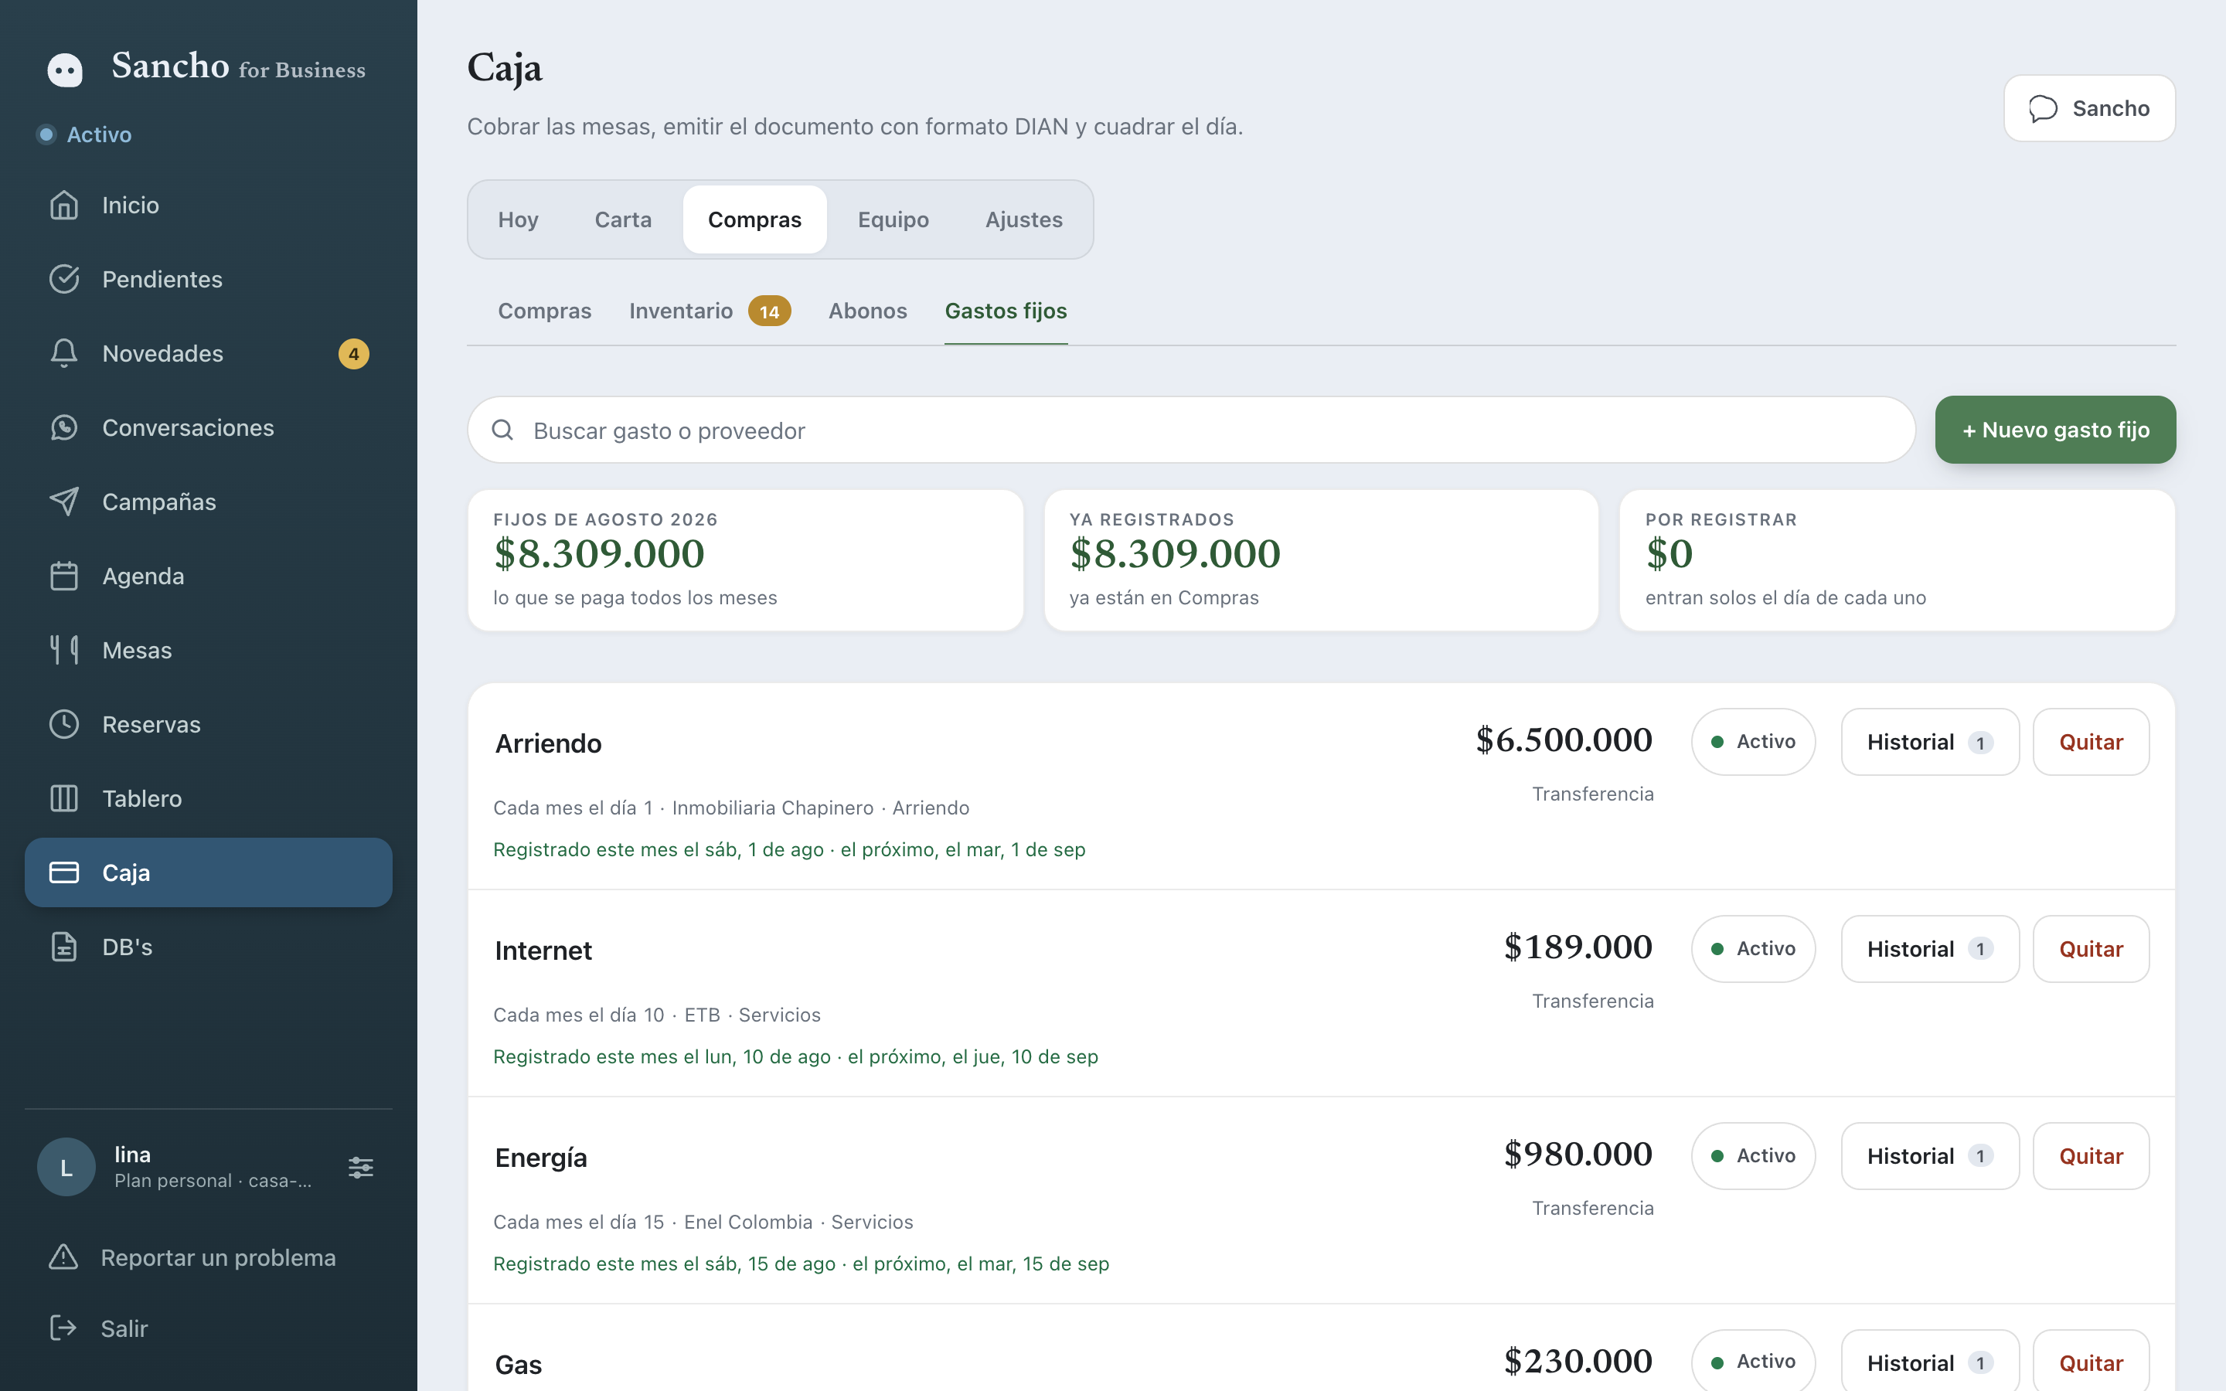Screen dimensions: 2226x1391
Task: Click Quitar on the Energía row
Action: point(2091,1155)
